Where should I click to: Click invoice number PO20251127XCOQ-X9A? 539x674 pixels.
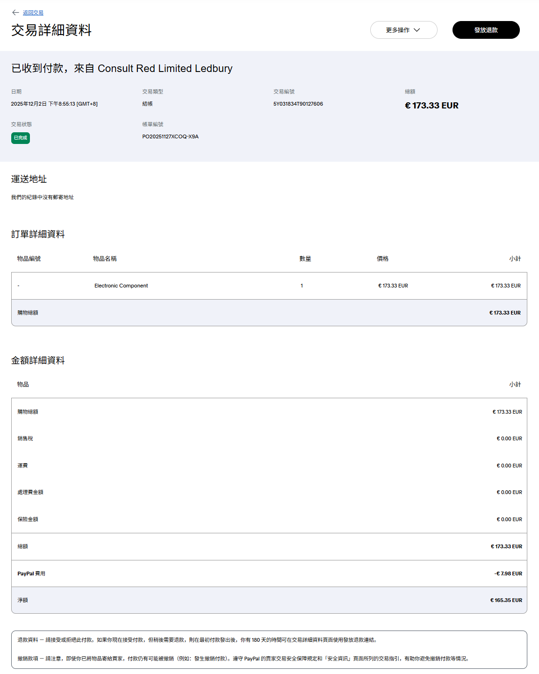tap(170, 136)
